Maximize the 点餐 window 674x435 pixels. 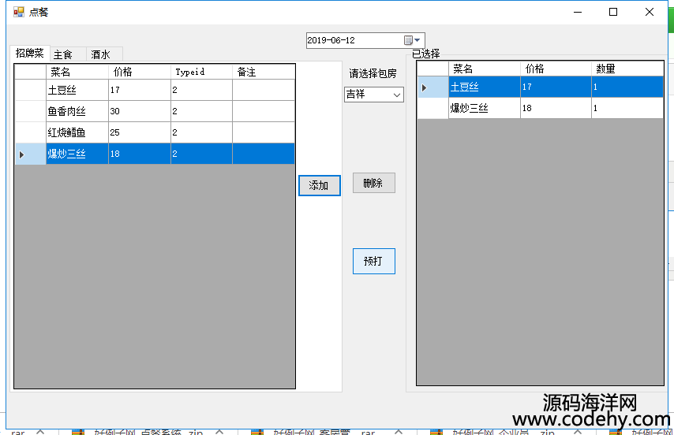(613, 12)
